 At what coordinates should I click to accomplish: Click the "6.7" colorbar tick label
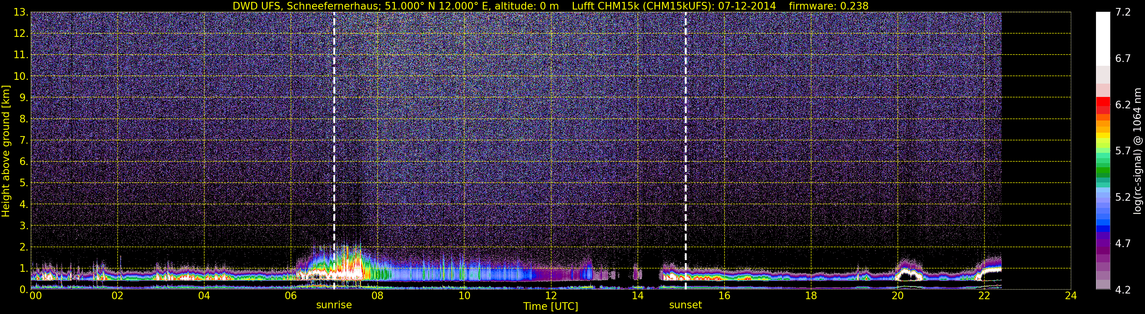coord(1123,58)
